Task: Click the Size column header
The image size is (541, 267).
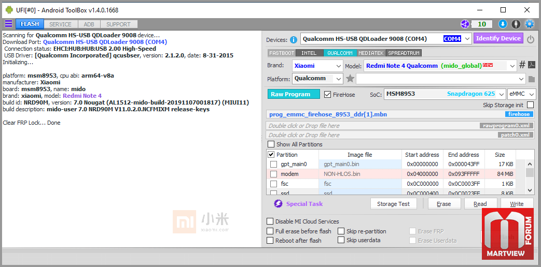Action: pos(500,155)
